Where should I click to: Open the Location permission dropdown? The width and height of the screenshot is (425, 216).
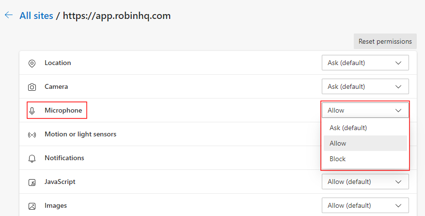pos(365,63)
